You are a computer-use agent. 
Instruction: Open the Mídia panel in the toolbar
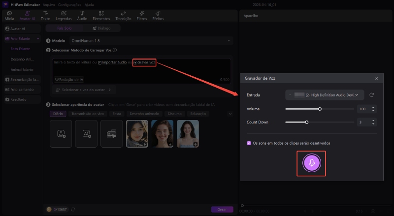point(9,16)
